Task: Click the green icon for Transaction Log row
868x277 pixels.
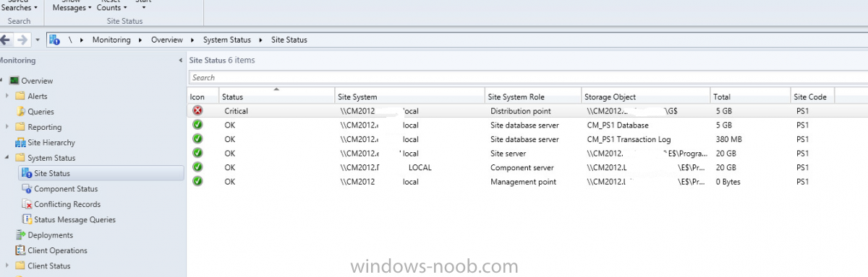Action: [x=197, y=139]
